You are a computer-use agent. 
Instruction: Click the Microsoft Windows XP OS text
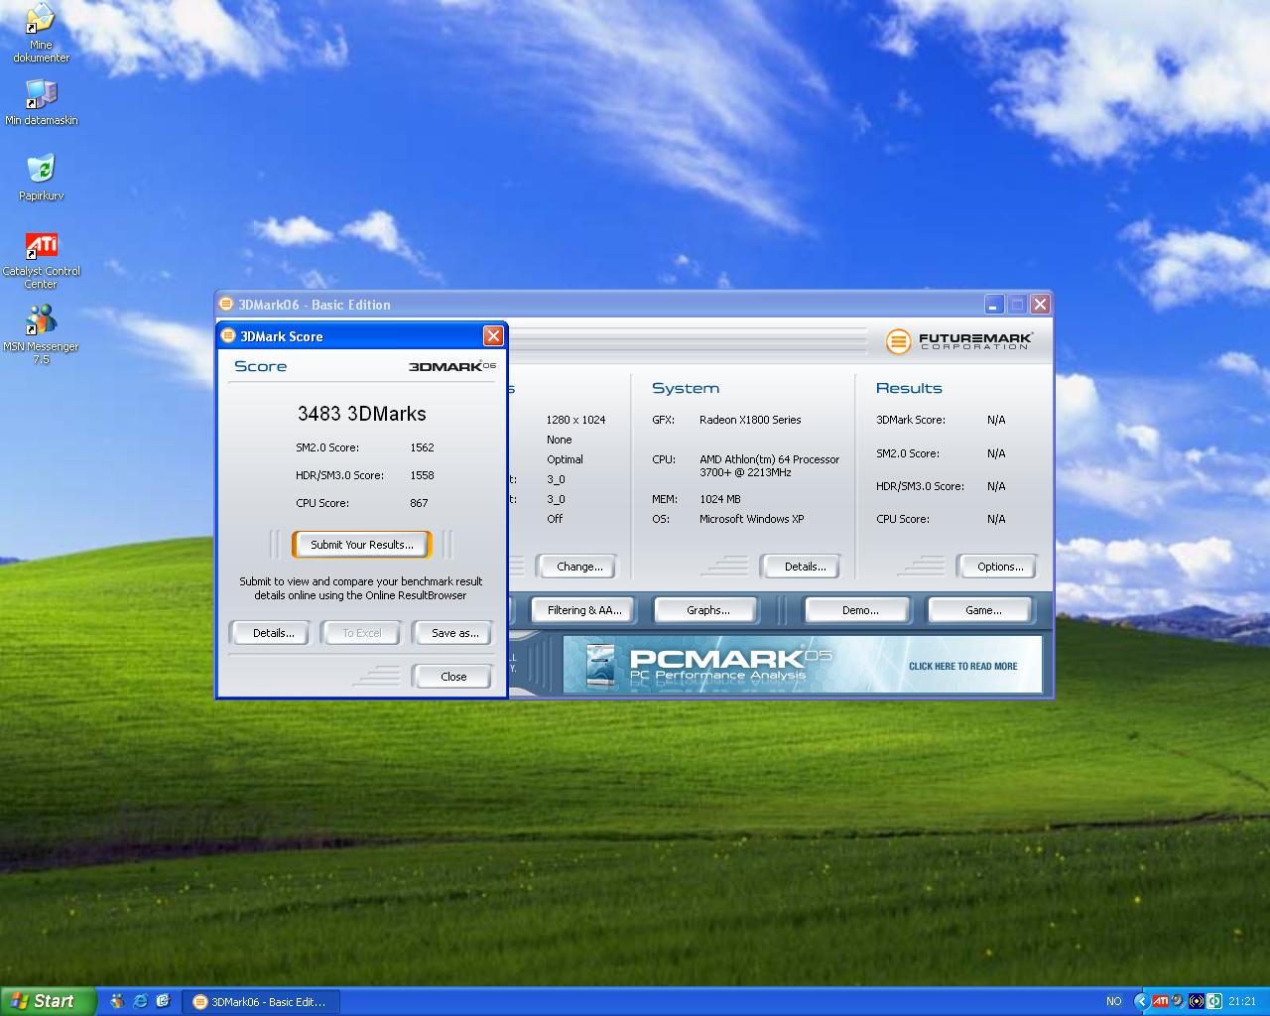tap(751, 519)
